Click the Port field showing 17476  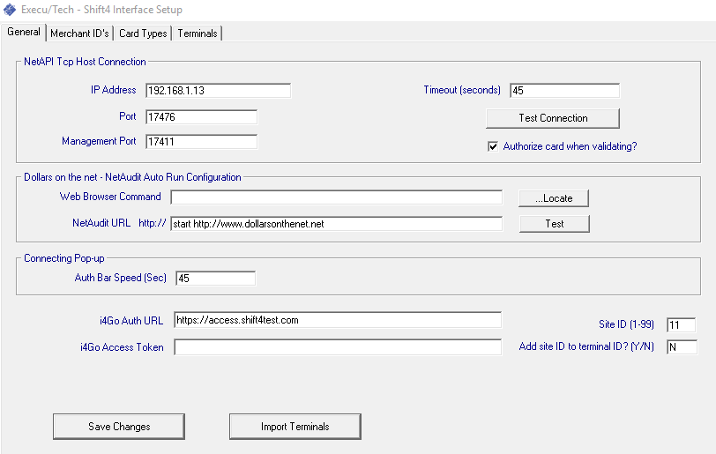tap(201, 117)
